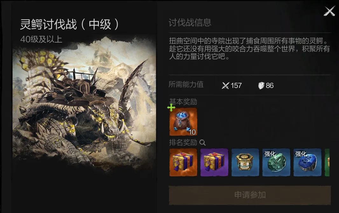Click the partially visible green reward item
This screenshot has height=213, width=339.
327,162
